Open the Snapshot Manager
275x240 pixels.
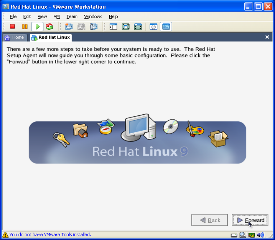coord(93,26)
